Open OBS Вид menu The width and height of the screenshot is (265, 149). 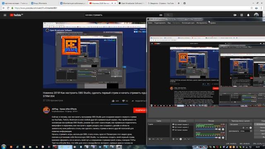pos(169,23)
